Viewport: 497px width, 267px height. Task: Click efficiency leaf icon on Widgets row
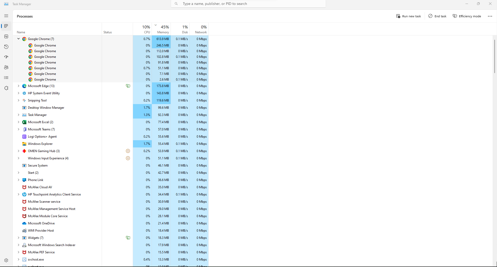(128, 238)
